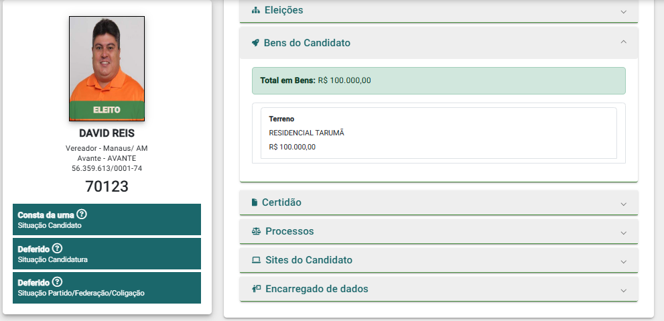Click the Consta da urna status box
This screenshot has height=321, width=664.
point(107,219)
